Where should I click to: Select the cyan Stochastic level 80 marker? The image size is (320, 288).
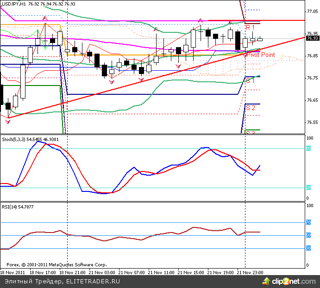308,148
